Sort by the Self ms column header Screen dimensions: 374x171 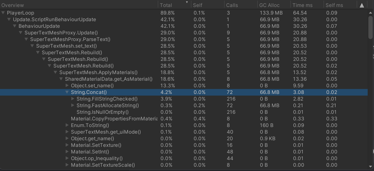[x=341, y=5]
